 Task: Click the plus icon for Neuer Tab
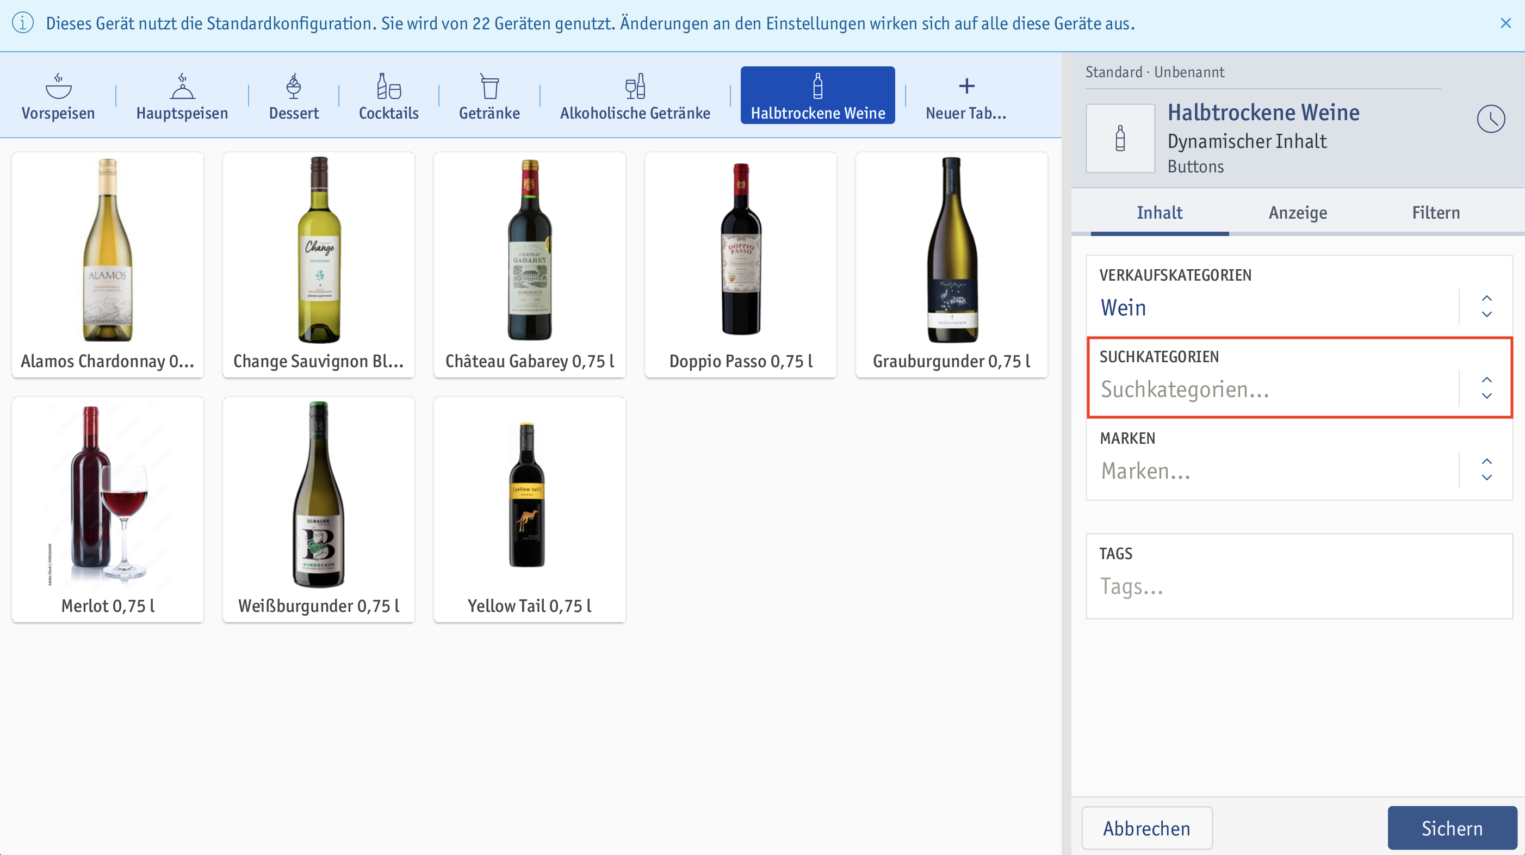[x=966, y=86]
